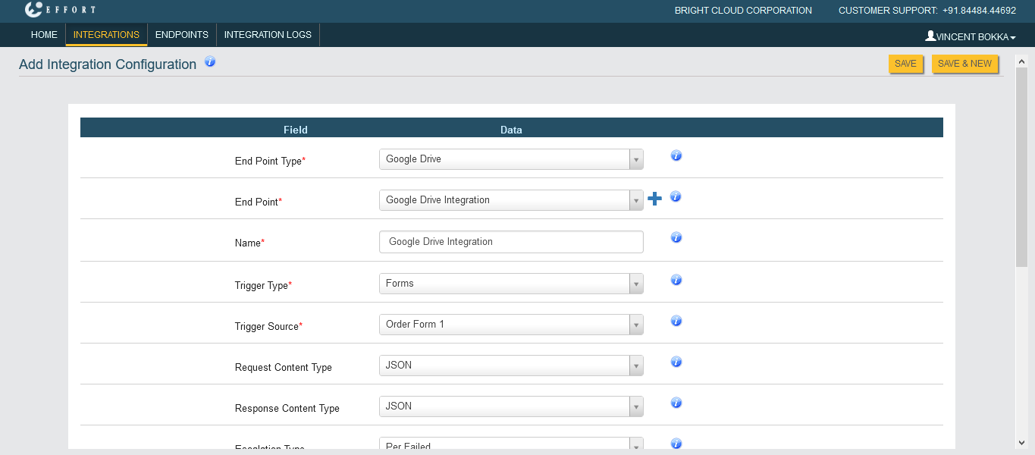The height and width of the screenshot is (455, 1035).
Task: Open the Integration Logs tab
Action: click(x=268, y=35)
